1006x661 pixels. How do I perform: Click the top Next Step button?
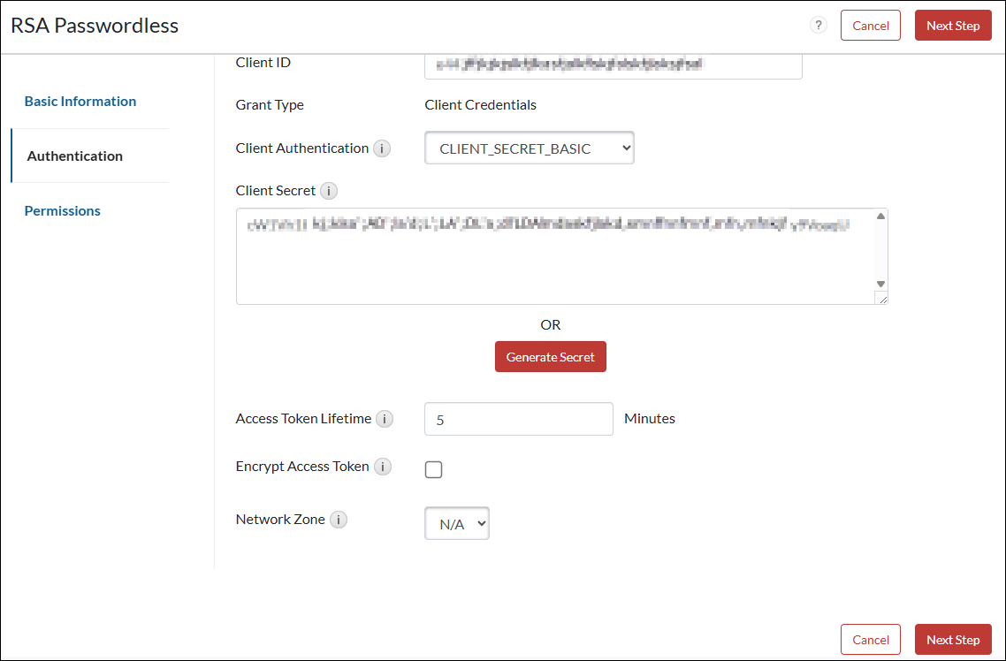[953, 26]
